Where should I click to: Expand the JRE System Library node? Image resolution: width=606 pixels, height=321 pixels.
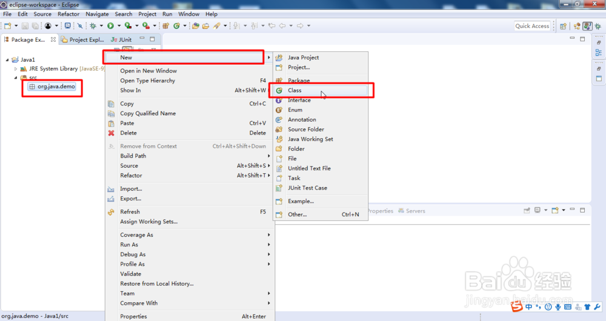[16, 69]
